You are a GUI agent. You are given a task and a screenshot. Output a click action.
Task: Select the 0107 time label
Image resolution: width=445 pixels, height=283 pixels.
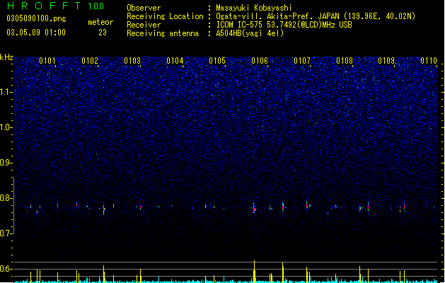tap(302, 61)
